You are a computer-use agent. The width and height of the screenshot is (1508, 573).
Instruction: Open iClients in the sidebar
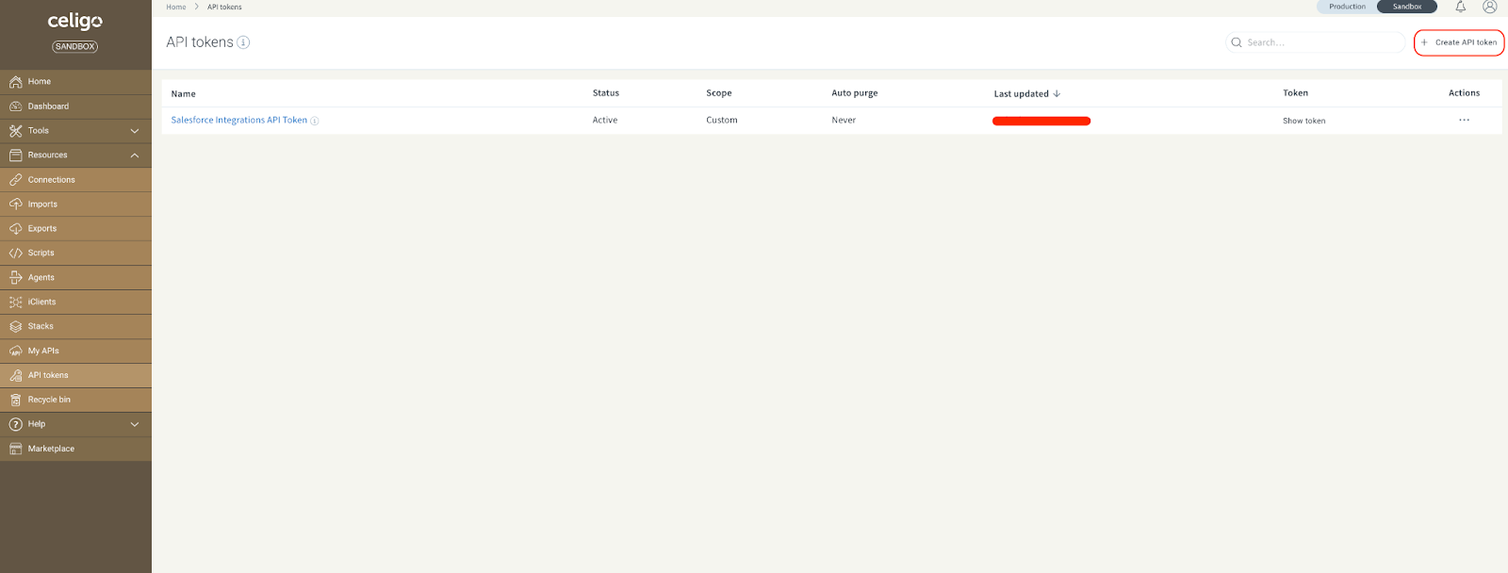(x=75, y=303)
